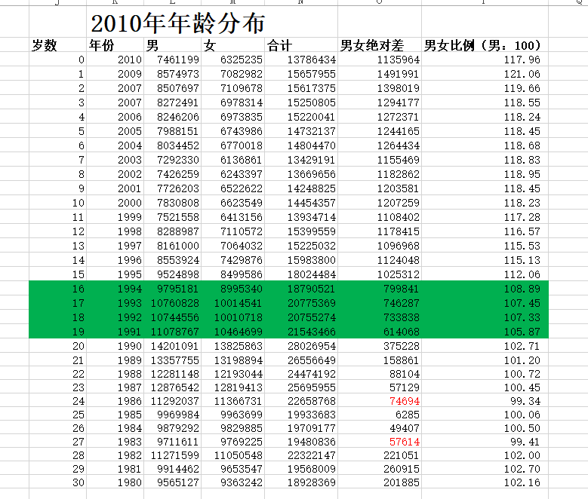Screen dimensions: 588x499
Task: Click total cell 25695955
Action: pyautogui.click(x=312, y=387)
